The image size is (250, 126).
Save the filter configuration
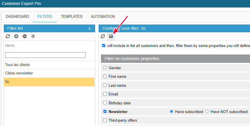tap(111, 36)
